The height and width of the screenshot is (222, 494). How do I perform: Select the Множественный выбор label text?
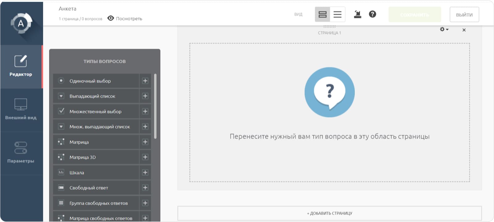pyautogui.click(x=95, y=111)
